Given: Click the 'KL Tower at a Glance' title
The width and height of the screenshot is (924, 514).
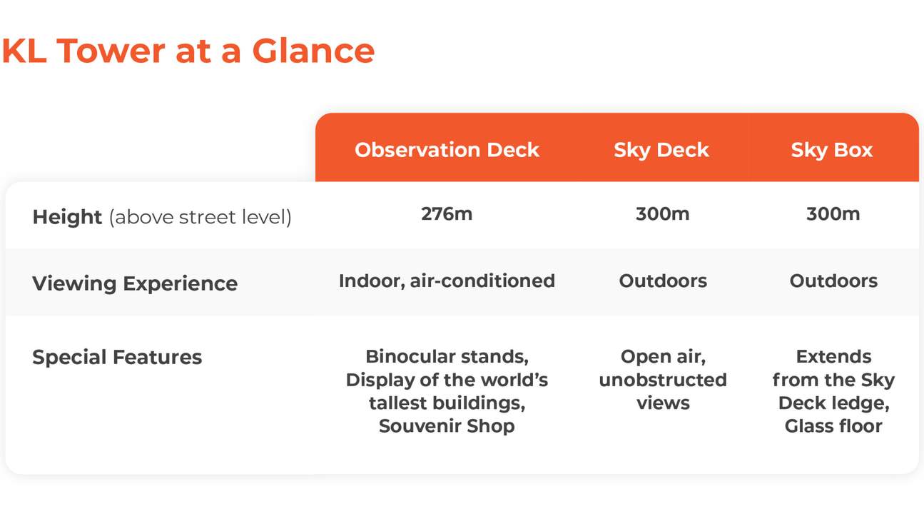Looking at the screenshot, I should 188,51.
